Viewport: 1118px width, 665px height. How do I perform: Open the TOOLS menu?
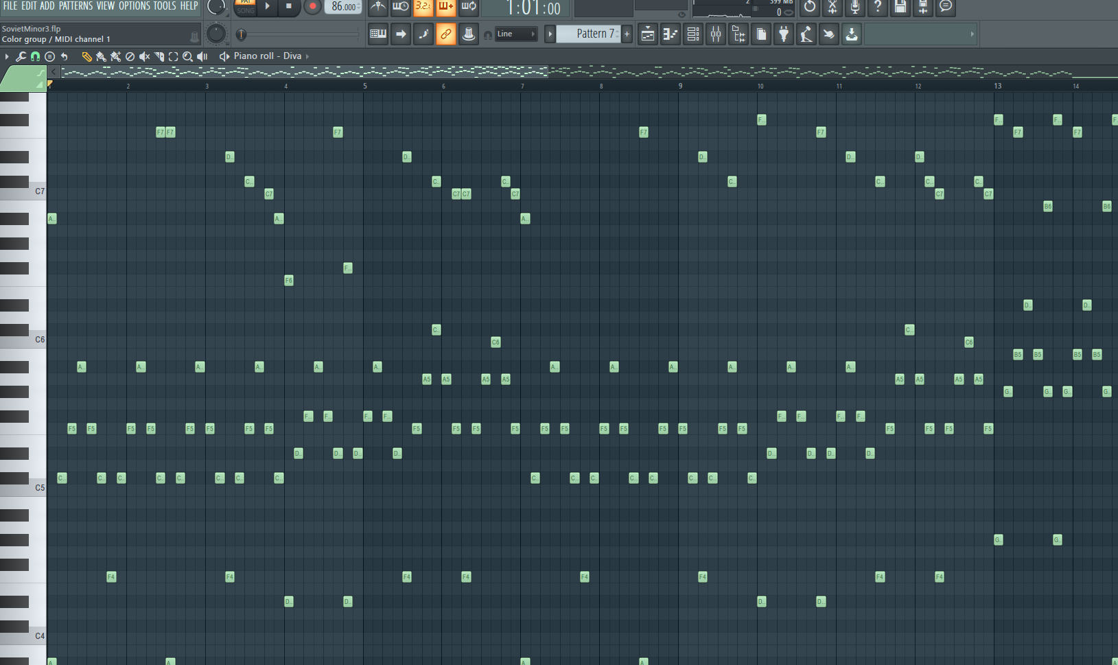pyautogui.click(x=165, y=5)
